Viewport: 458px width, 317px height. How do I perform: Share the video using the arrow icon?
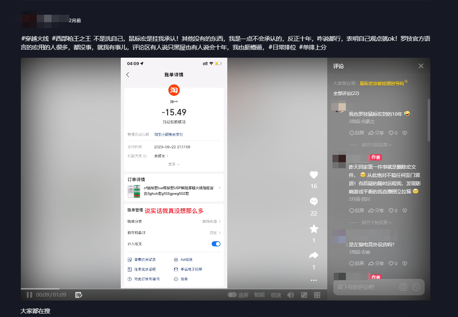314,255
